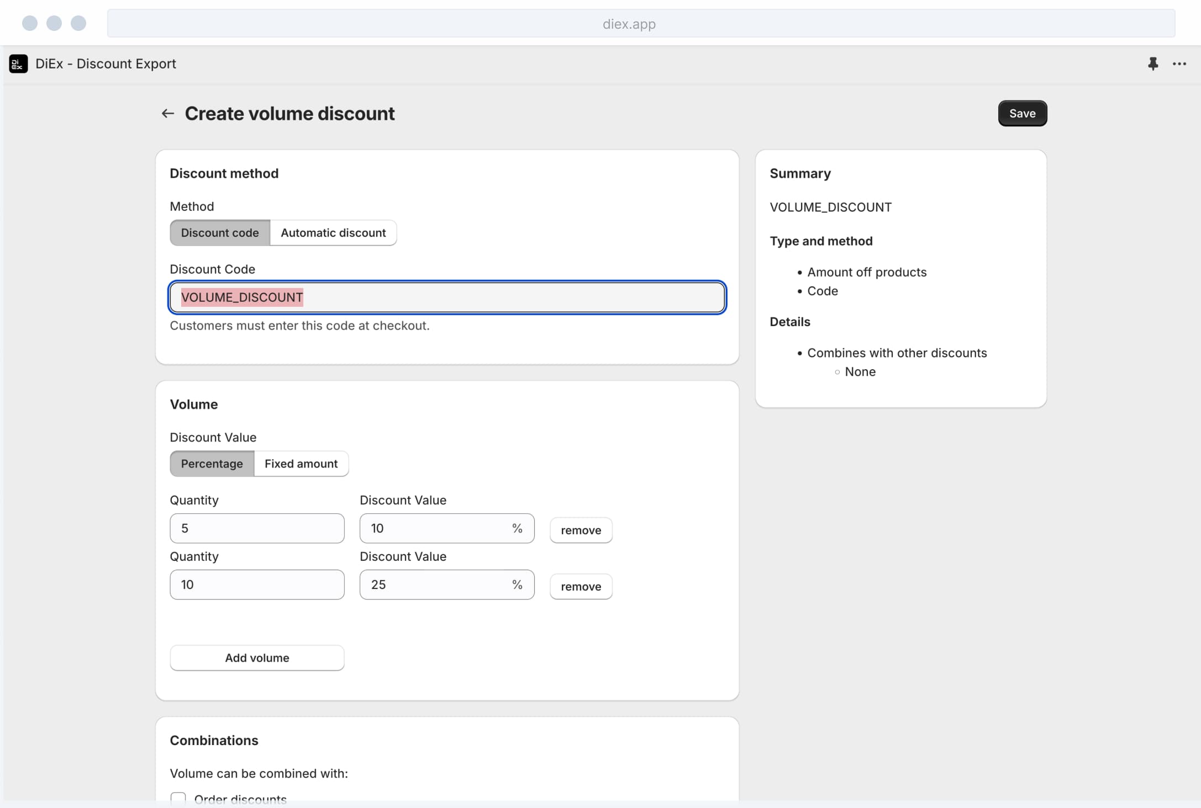Add another volume tier
This screenshot has width=1201, height=808.
click(257, 658)
